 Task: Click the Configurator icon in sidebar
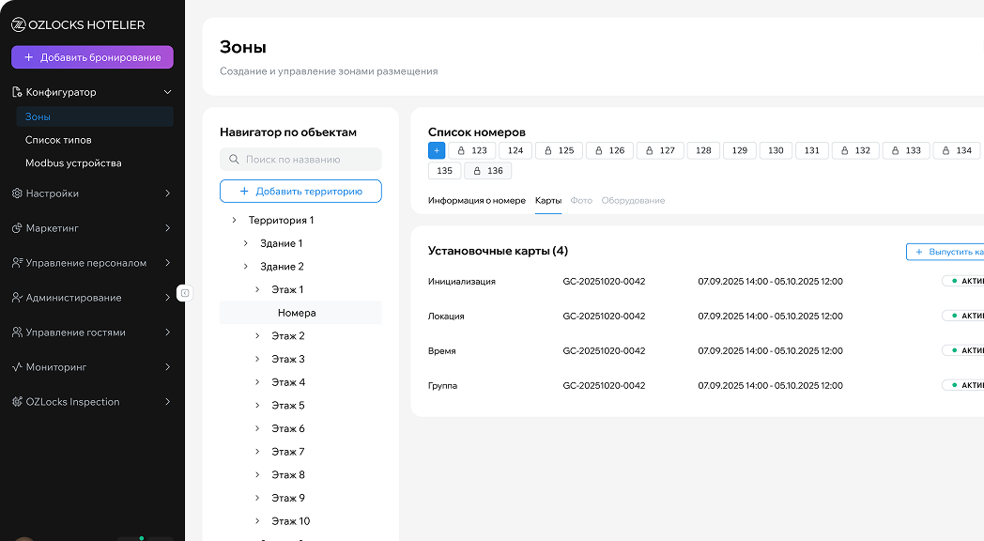click(x=17, y=92)
